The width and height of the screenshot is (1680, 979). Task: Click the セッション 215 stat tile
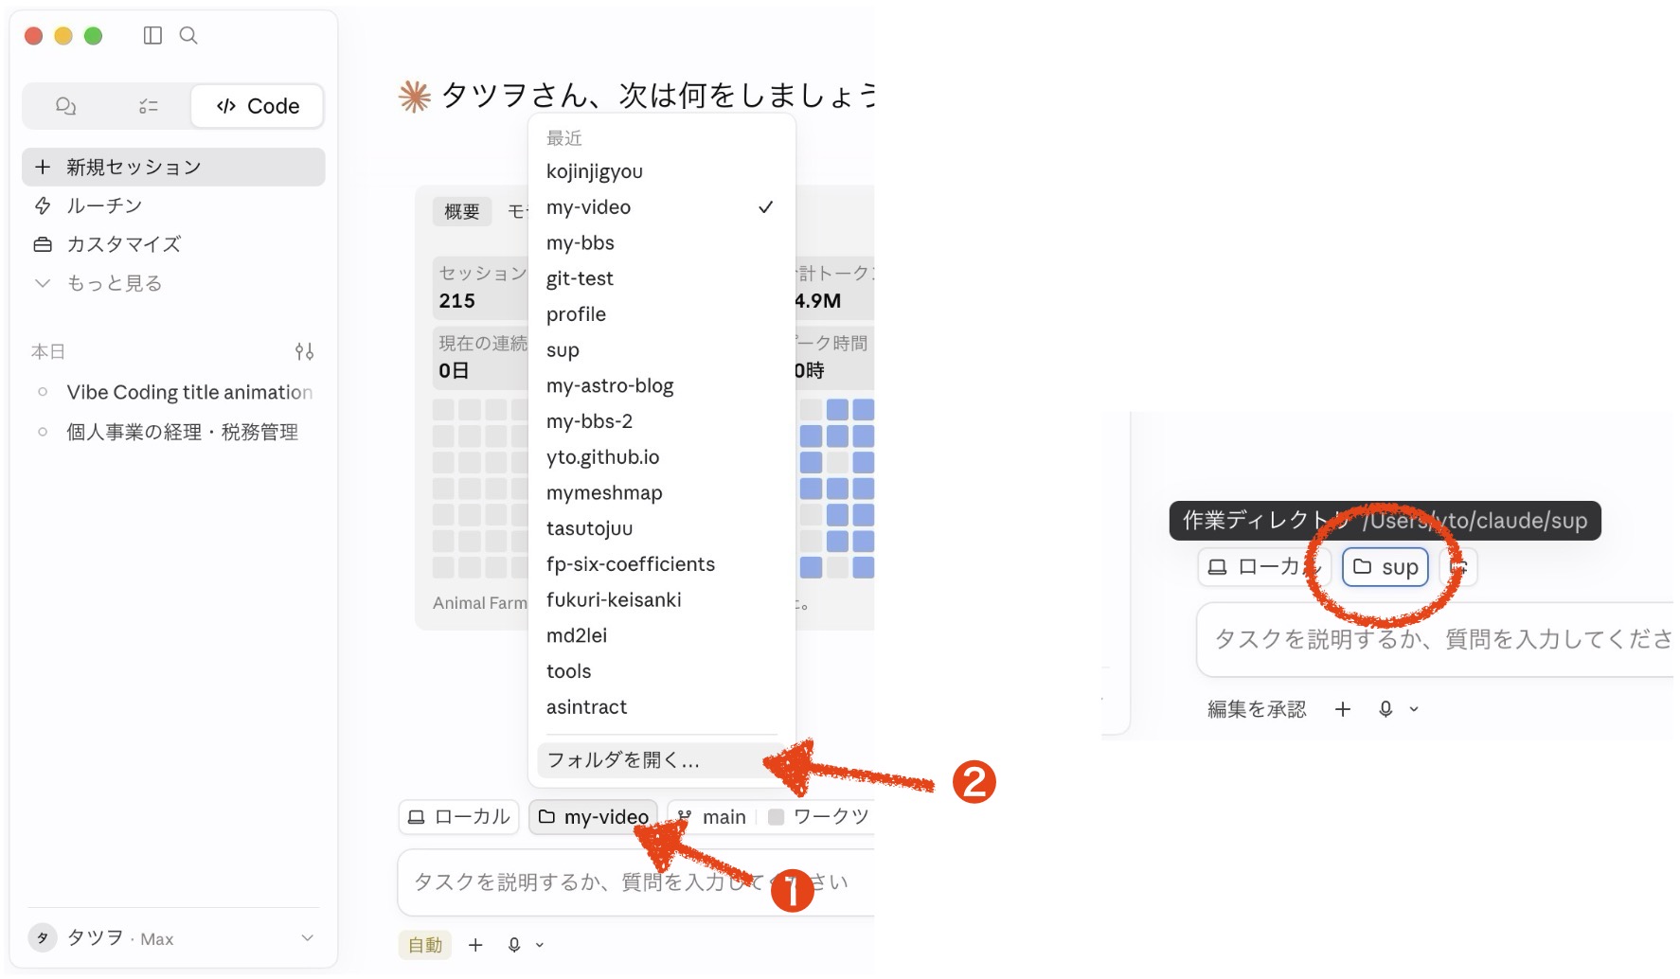(x=481, y=288)
